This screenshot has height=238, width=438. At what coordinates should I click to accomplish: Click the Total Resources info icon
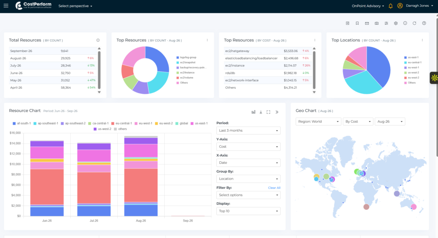coord(98,40)
